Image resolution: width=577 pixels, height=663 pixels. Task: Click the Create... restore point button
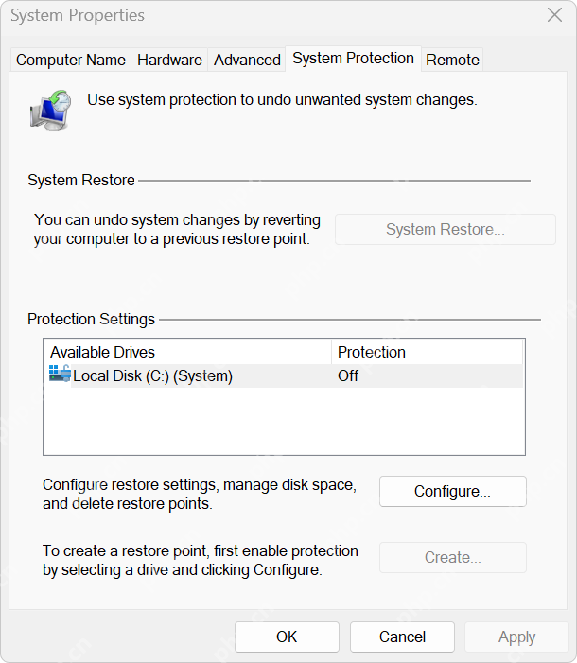click(453, 557)
